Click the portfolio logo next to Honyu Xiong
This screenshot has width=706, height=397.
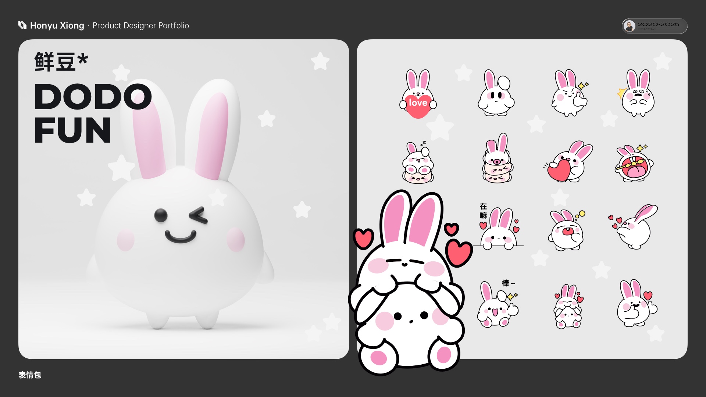(22, 25)
